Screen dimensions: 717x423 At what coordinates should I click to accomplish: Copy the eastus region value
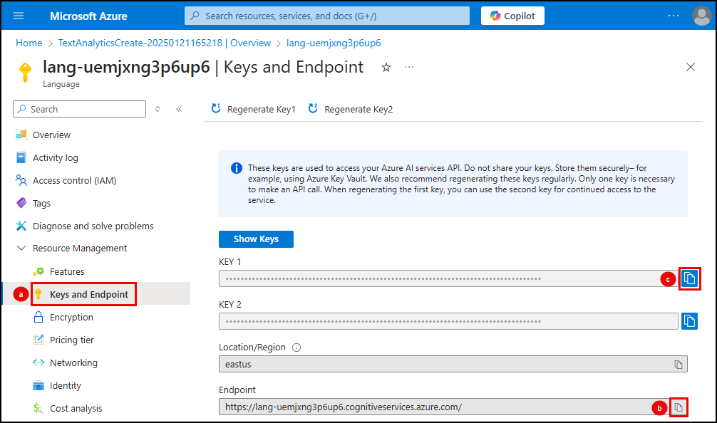(679, 364)
